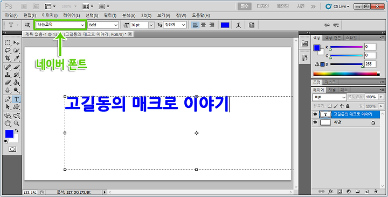Select the Path Selection tool
This screenshot has width=388, height=197.
(x=8, y=107)
